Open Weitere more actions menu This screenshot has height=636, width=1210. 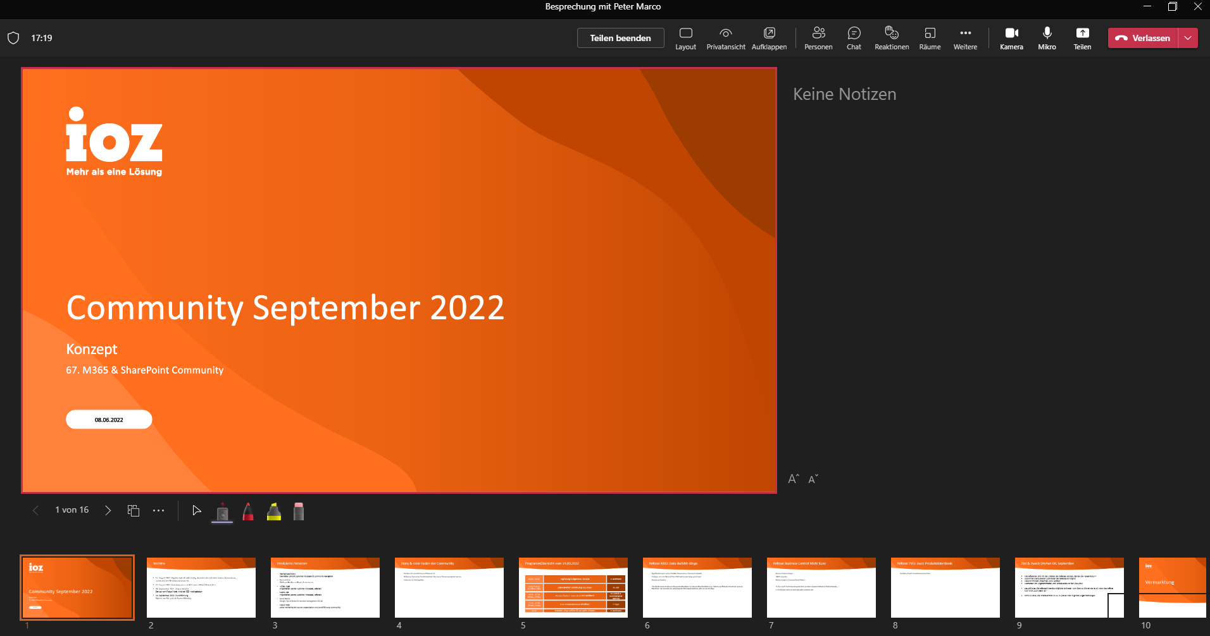965,38
